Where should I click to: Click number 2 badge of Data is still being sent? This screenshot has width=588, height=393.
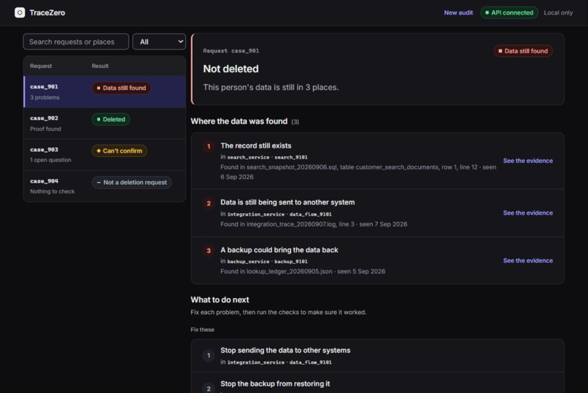[209, 204]
